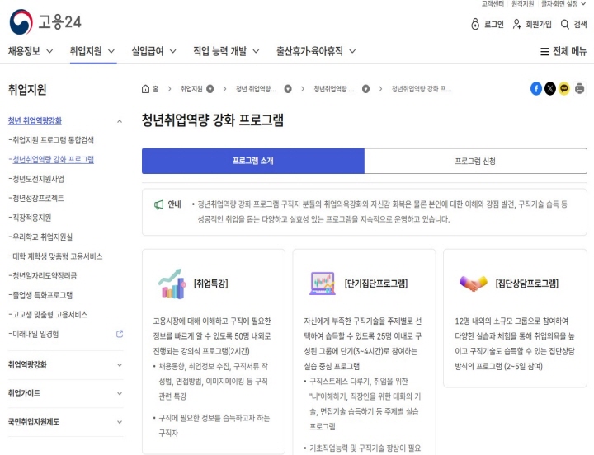Click the 취업특강 chart icon
594x455 pixels.
[172, 284]
